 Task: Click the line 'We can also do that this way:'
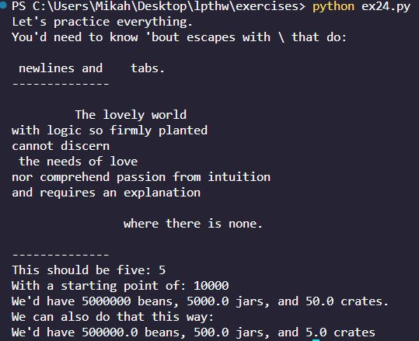[x=113, y=317]
